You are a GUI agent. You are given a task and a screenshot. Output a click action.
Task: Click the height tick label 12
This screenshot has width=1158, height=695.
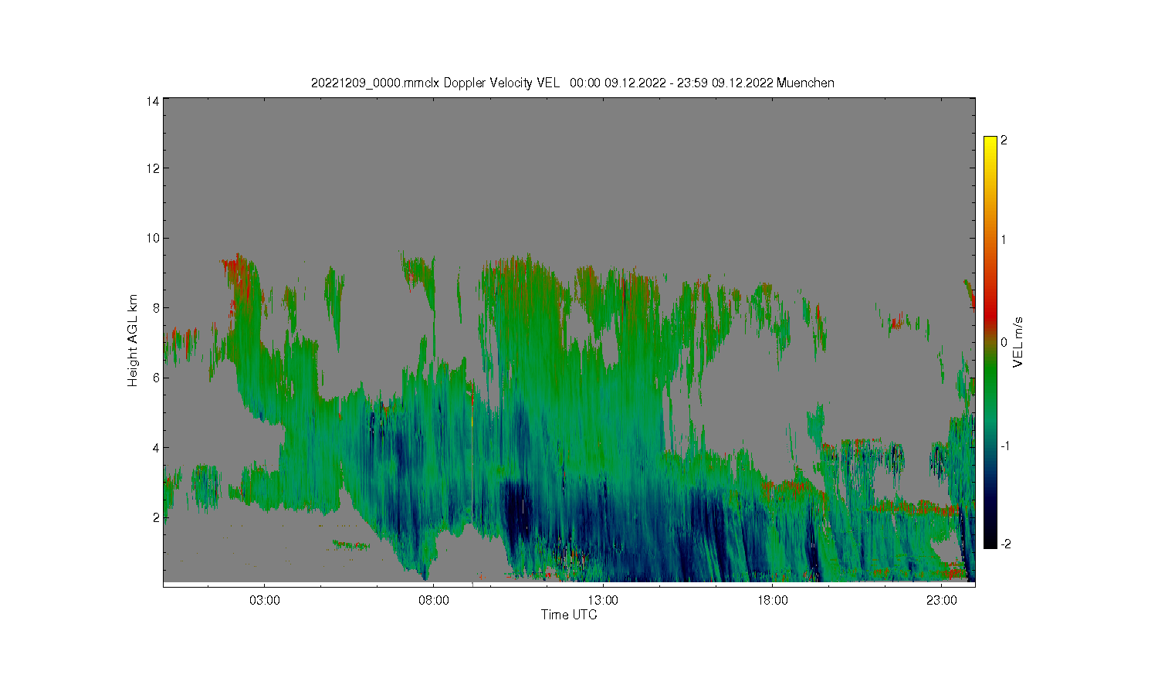coord(153,168)
